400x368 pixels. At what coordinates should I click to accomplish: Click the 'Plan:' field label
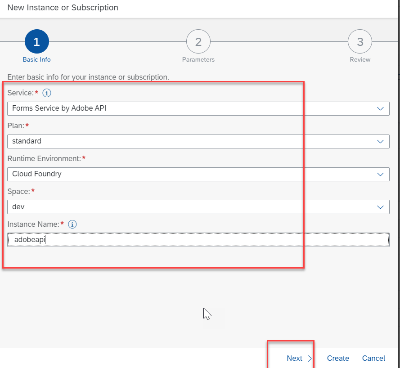click(x=16, y=126)
